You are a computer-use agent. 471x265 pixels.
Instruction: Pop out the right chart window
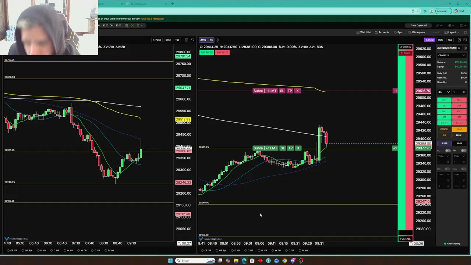pyautogui.click(x=459, y=40)
